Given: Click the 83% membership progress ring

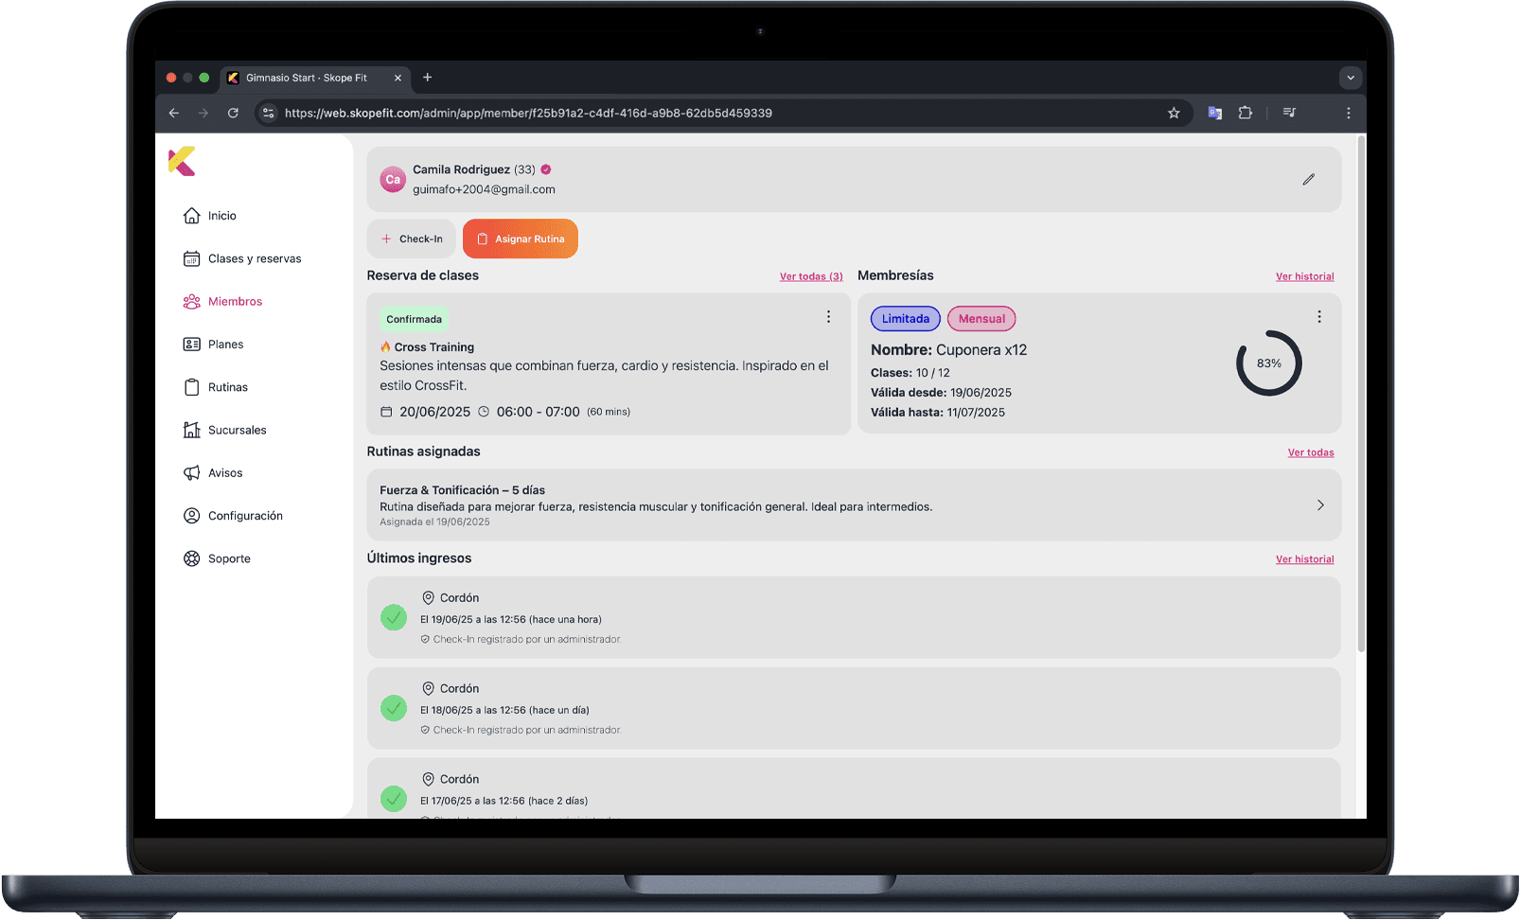Looking at the screenshot, I should 1269,363.
